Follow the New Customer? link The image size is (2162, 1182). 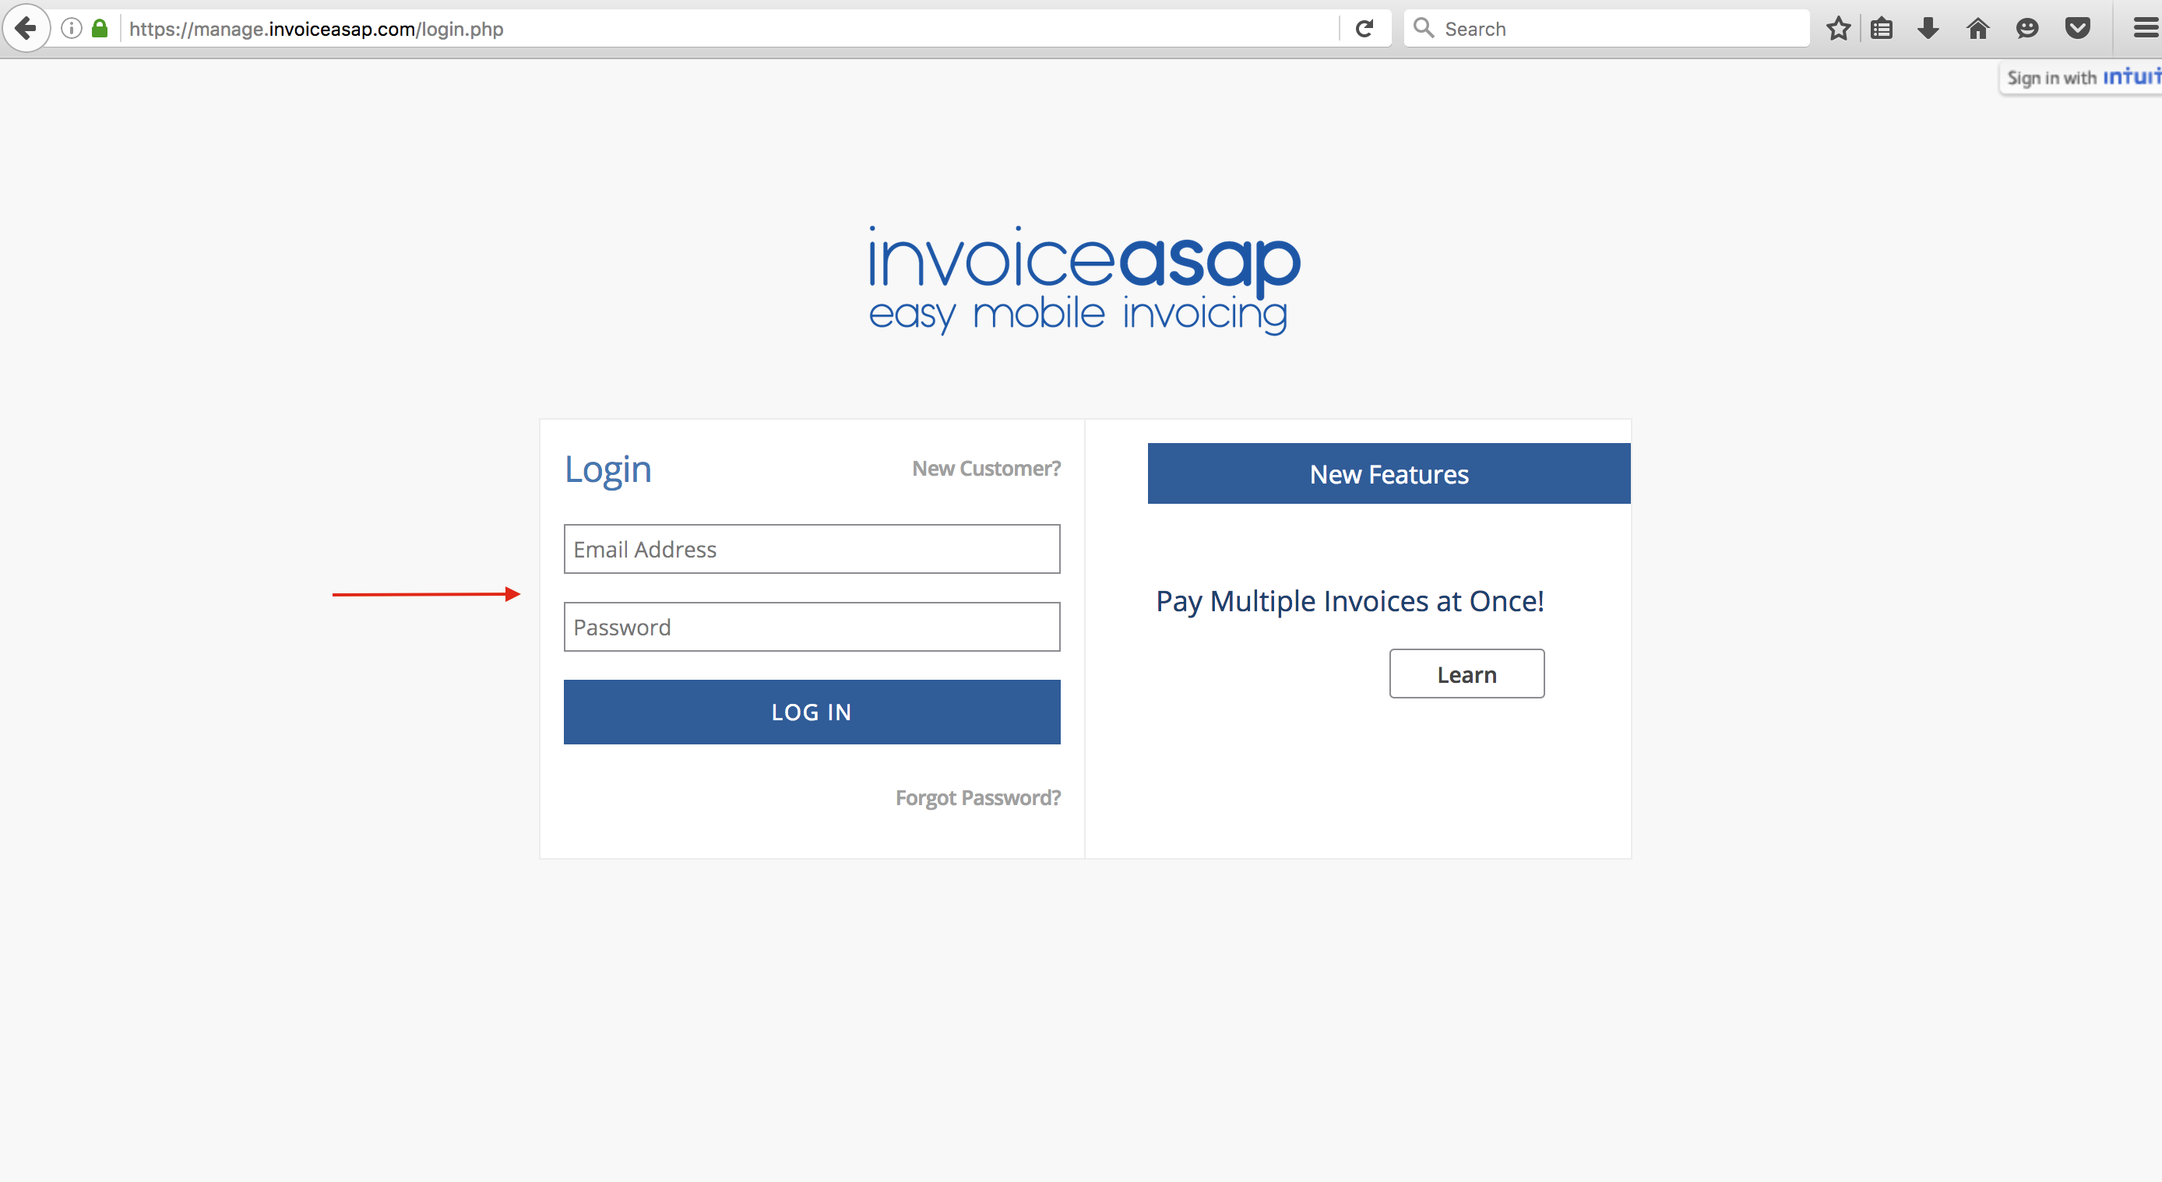click(986, 469)
